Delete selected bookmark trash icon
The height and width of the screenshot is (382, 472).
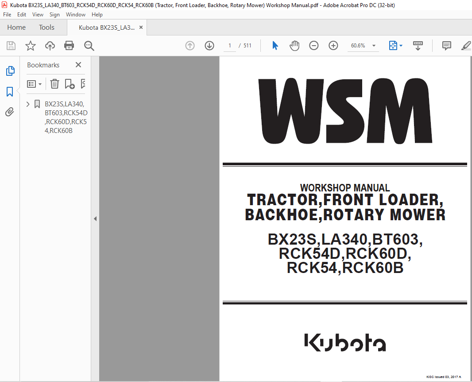(x=54, y=84)
